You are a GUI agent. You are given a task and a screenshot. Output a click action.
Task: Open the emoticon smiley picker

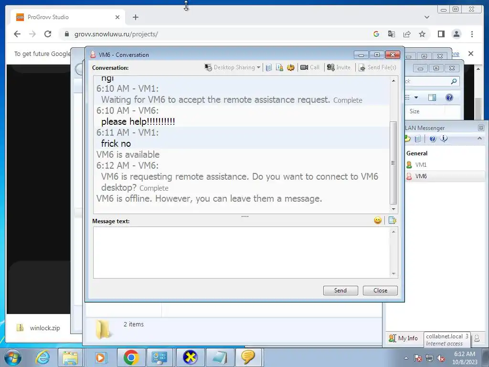pyautogui.click(x=378, y=221)
